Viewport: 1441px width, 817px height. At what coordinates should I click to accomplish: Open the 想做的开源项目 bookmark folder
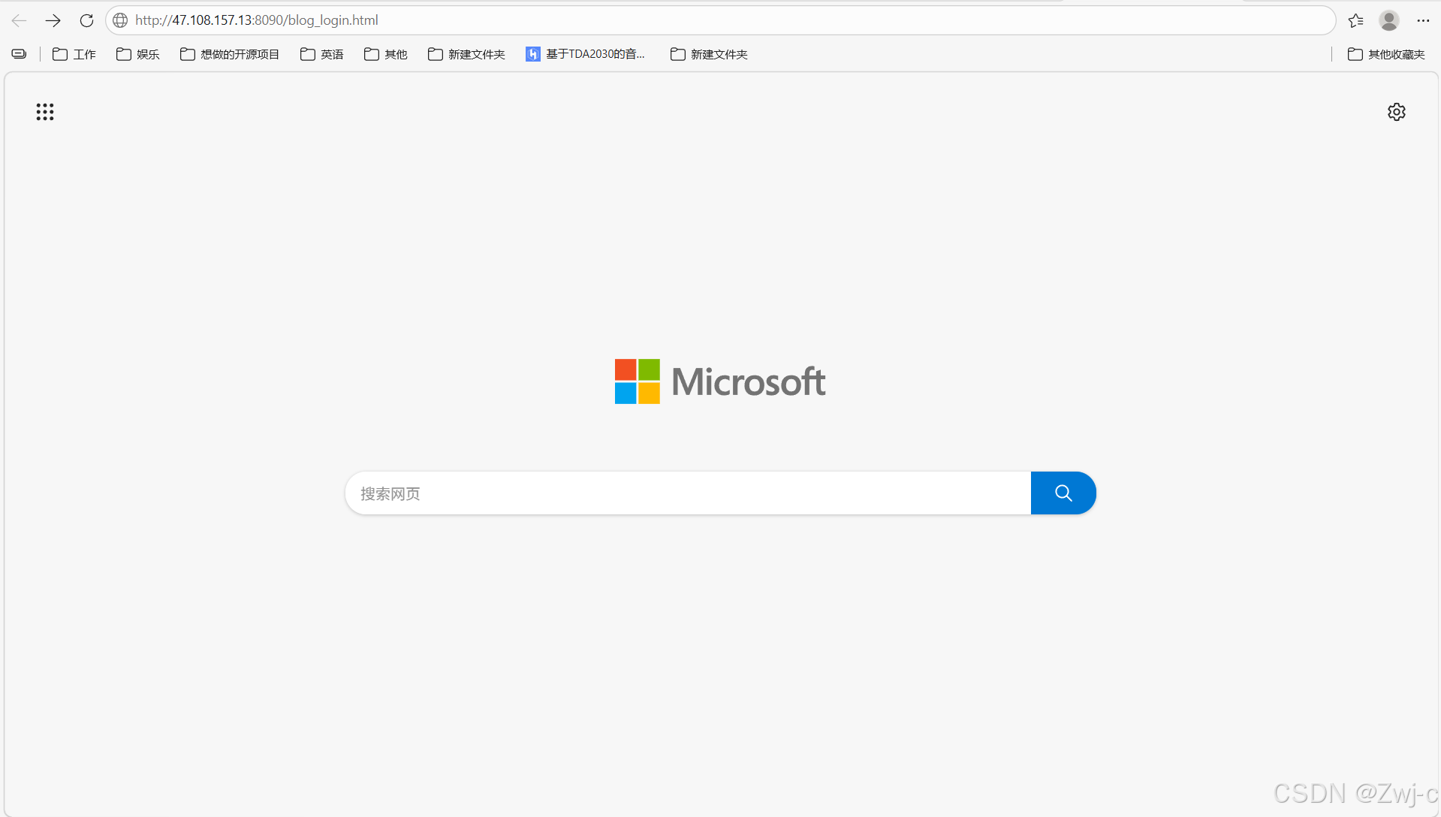pos(230,54)
